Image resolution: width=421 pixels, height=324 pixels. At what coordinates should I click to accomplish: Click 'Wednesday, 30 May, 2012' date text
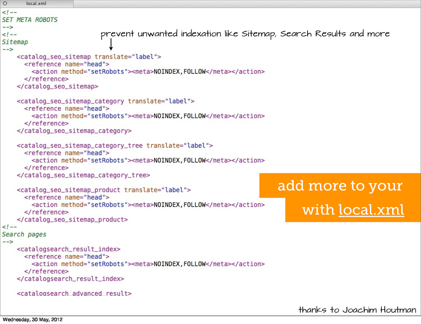click(33, 320)
